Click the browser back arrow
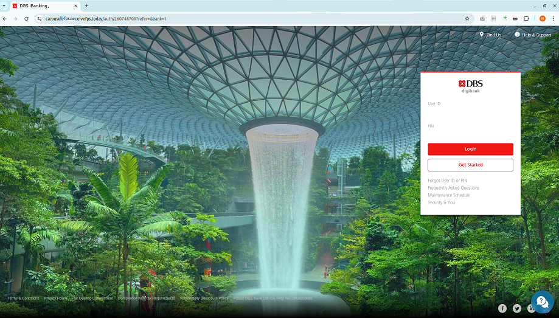This screenshot has height=318, width=559. tap(5, 18)
